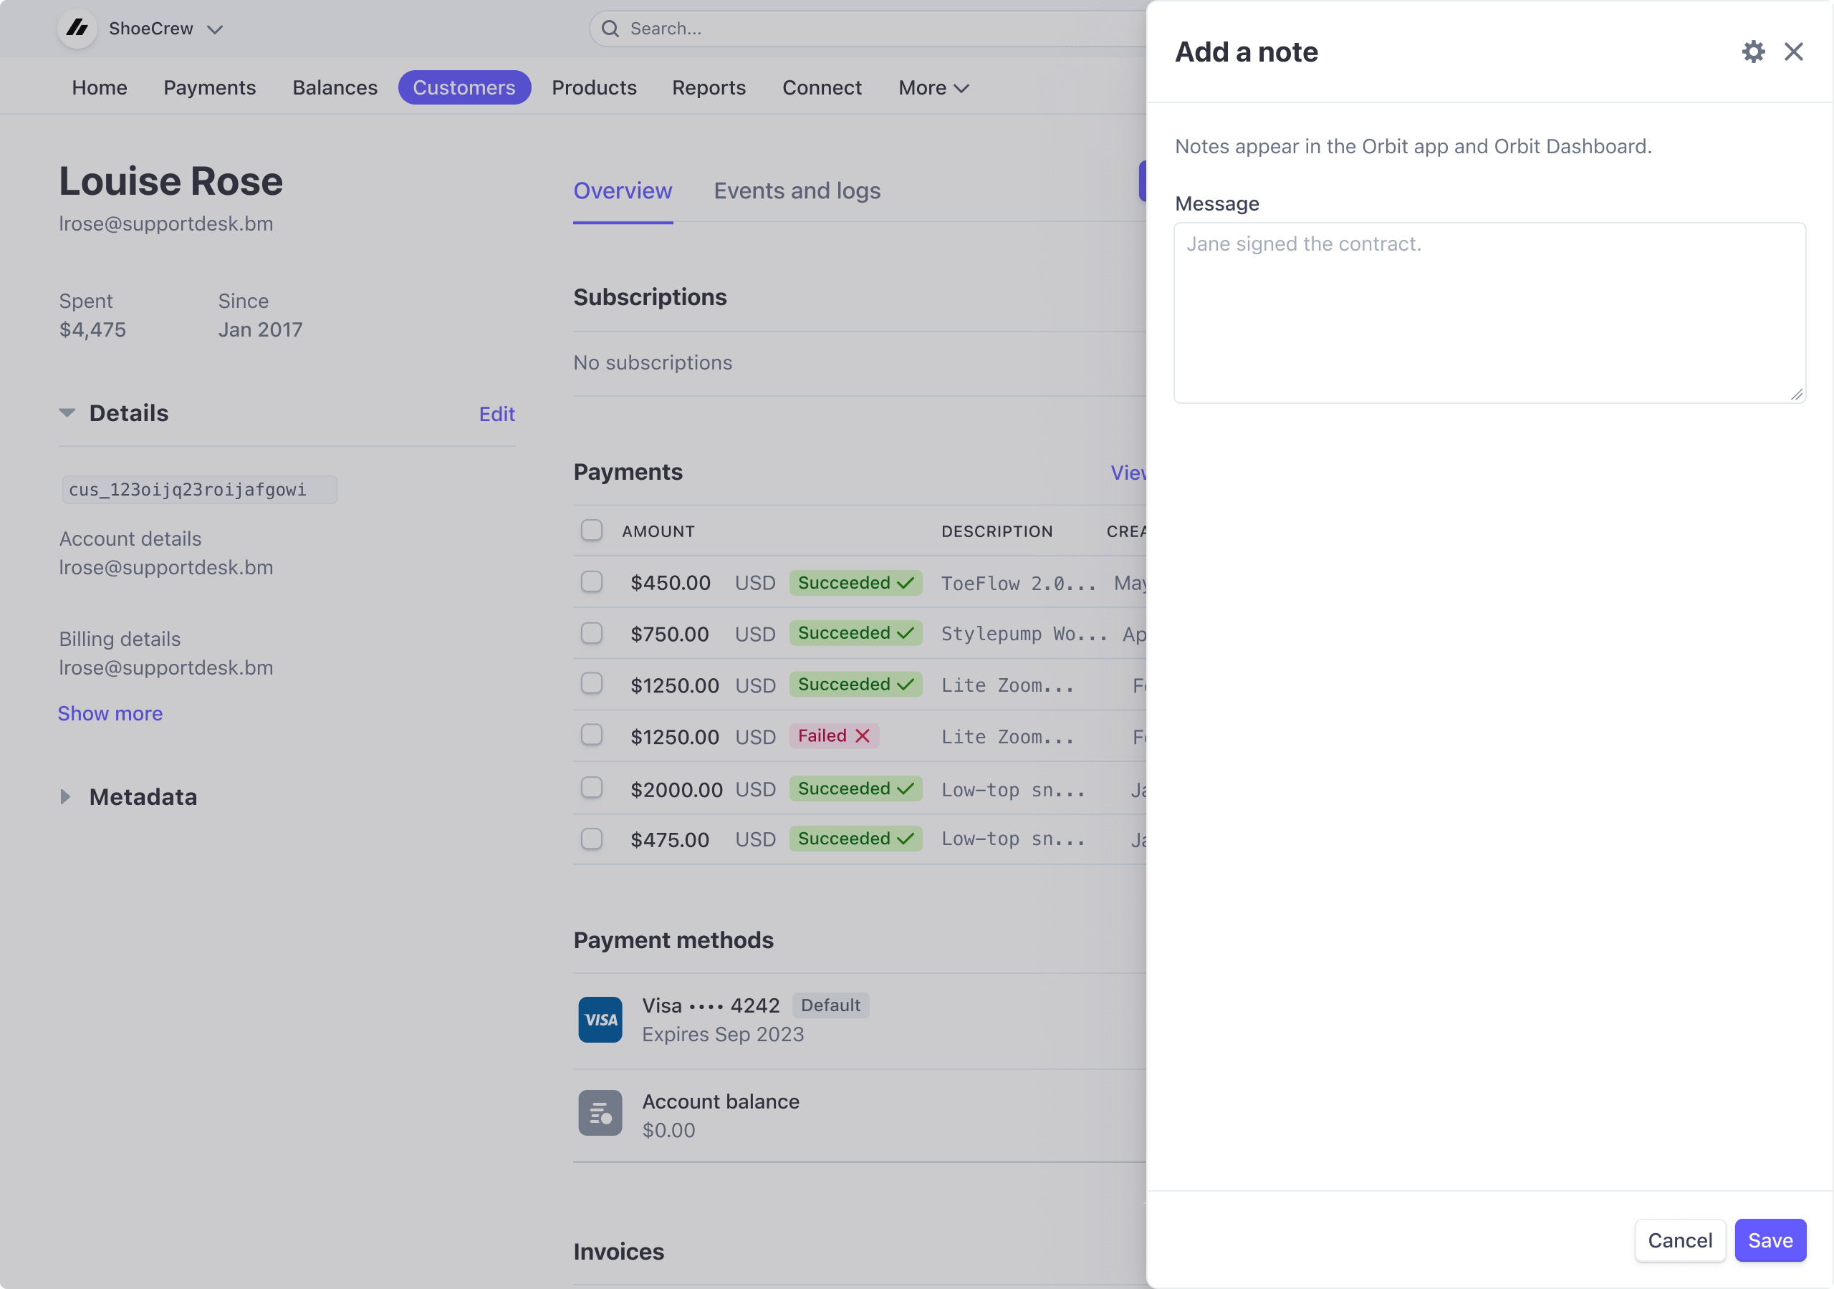This screenshot has height=1289, width=1834.
Task: Click the Account balance icon
Action: (x=600, y=1113)
